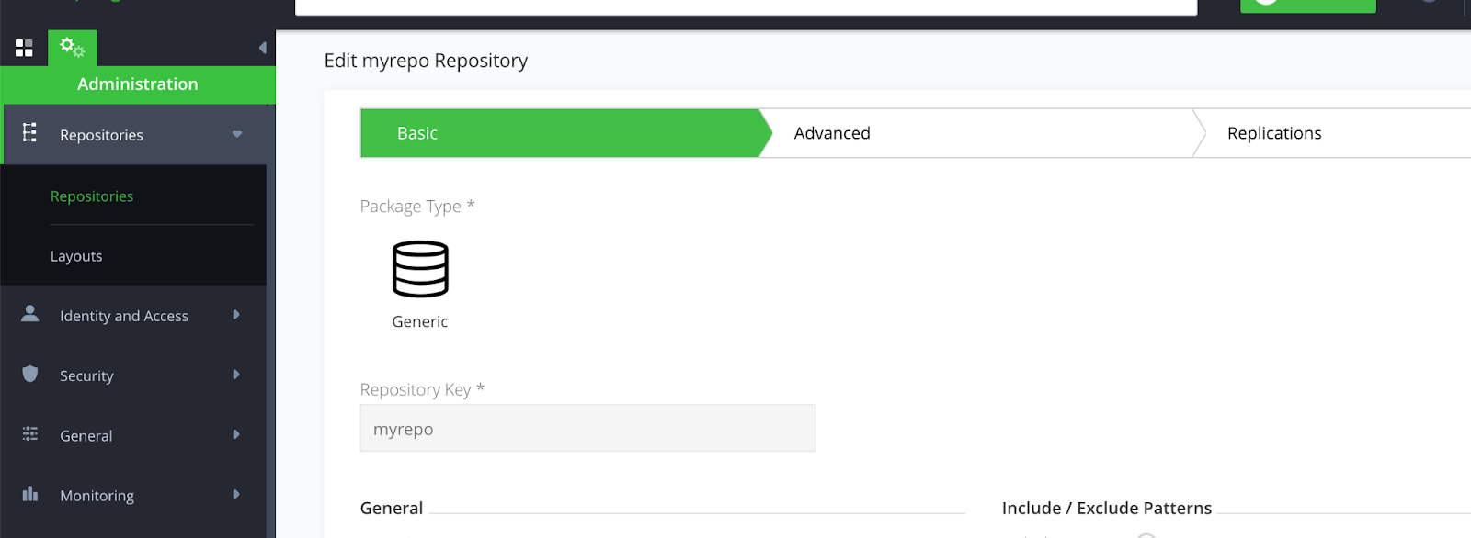The height and width of the screenshot is (538, 1471).
Task: Click the General sliders icon
Action: (x=30, y=434)
